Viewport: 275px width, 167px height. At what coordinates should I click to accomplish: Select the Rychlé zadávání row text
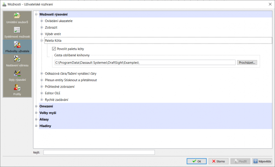(x=56, y=100)
